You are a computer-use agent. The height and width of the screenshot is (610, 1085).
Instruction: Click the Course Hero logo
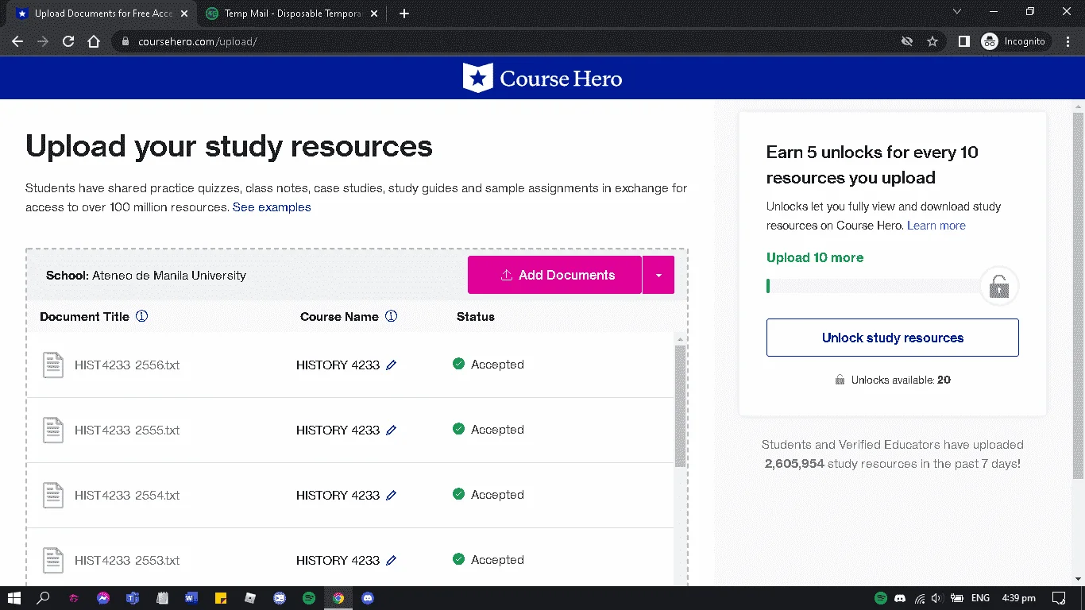pyautogui.click(x=542, y=78)
